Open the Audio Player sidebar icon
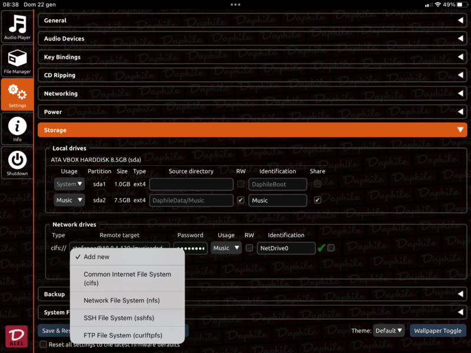The image size is (471, 353). pos(17,26)
